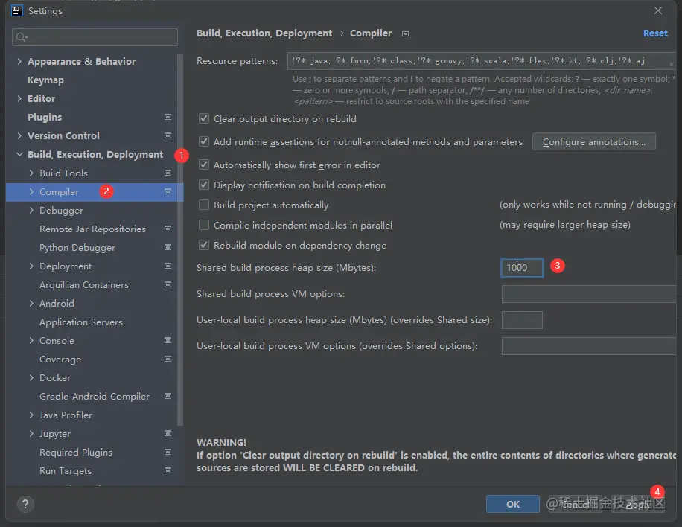Image resolution: width=682 pixels, height=527 pixels.
Task: Expand the Editor section
Action: (x=19, y=99)
